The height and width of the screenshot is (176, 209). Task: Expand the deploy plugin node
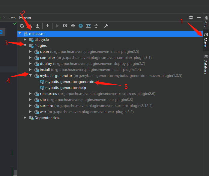point(30,63)
